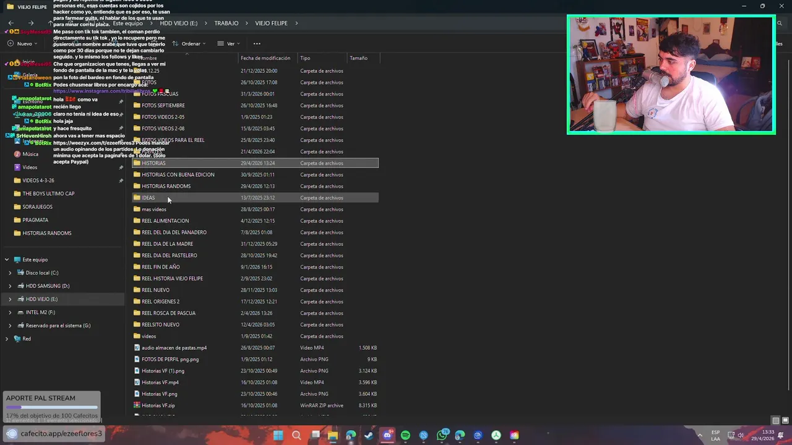
Task: Open File Explorer from the taskbar
Action: [x=332, y=435]
